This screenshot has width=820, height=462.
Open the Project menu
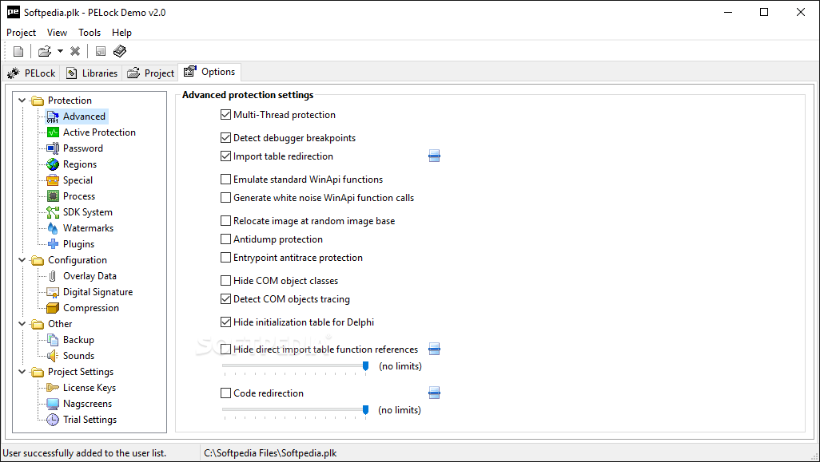pos(21,33)
